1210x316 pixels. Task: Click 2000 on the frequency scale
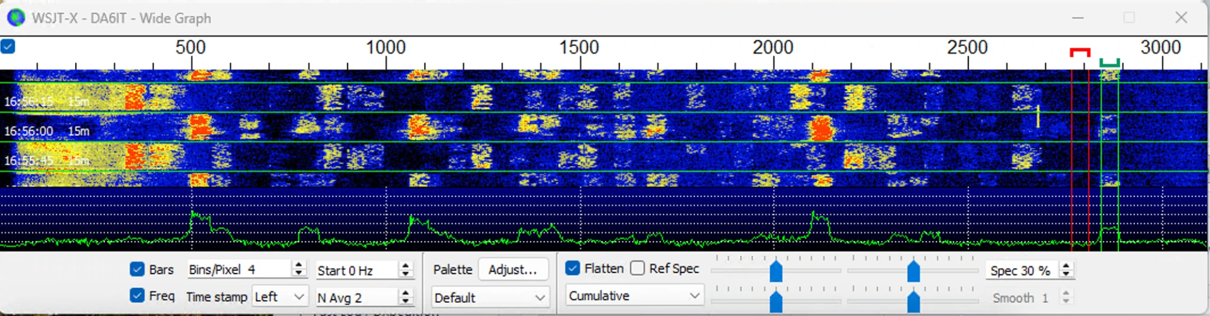(x=773, y=47)
